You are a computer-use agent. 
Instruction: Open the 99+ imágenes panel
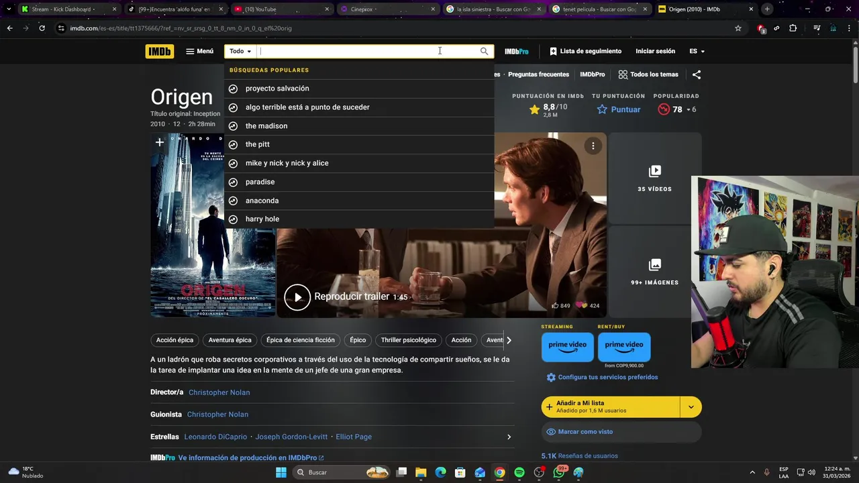(654, 272)
